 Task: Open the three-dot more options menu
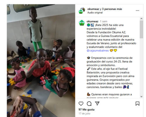(138, 11)
